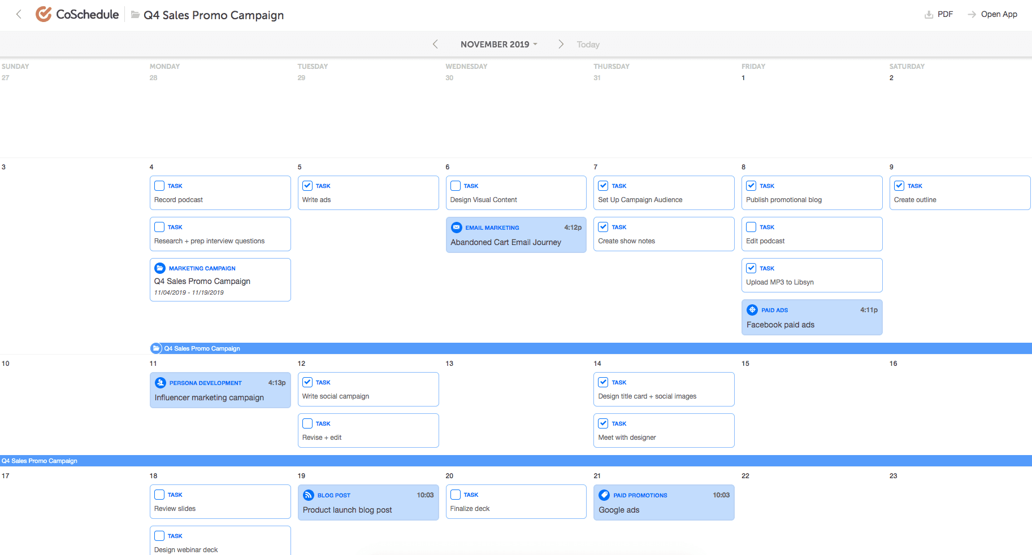The width and height of the screenshot is (1032, 555).
Task: Jump to Today
Action: (588, 45)
